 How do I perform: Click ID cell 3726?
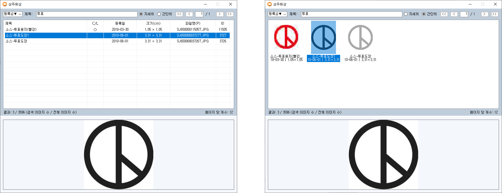[223, 41]
